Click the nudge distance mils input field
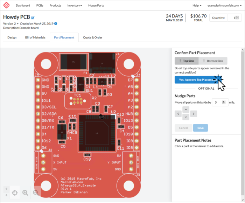 219,103
